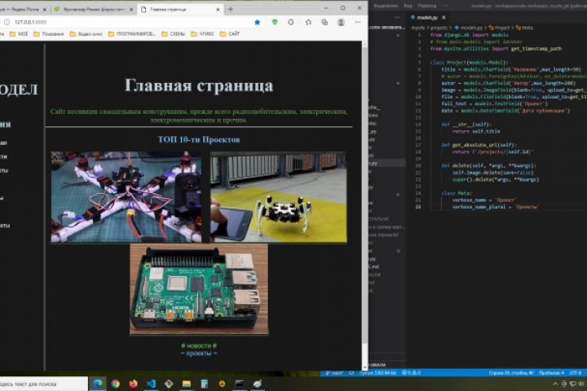Open the 'Выделение' menu in VS Code
This screenshot has width=587, height=391.
pos(386,6)
